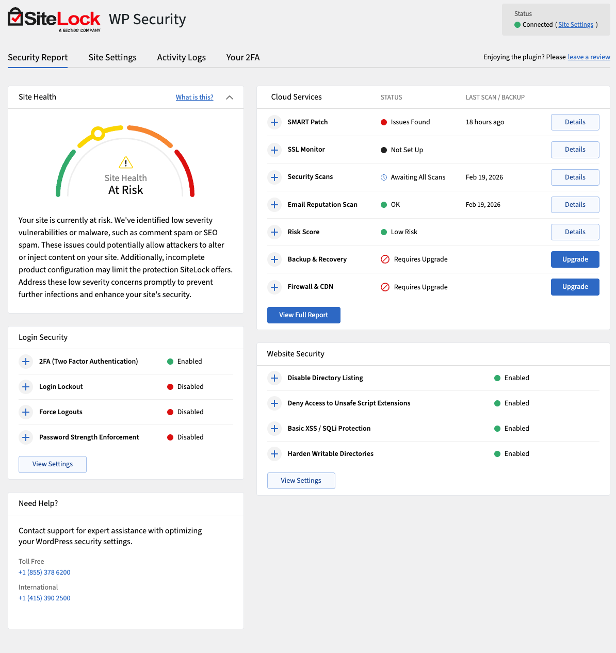Expand the Risk Score row

274,232
